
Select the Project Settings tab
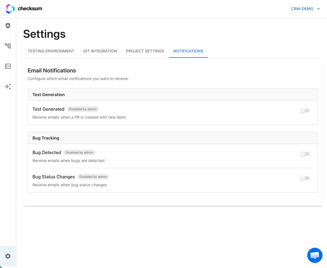coord(145,51)
